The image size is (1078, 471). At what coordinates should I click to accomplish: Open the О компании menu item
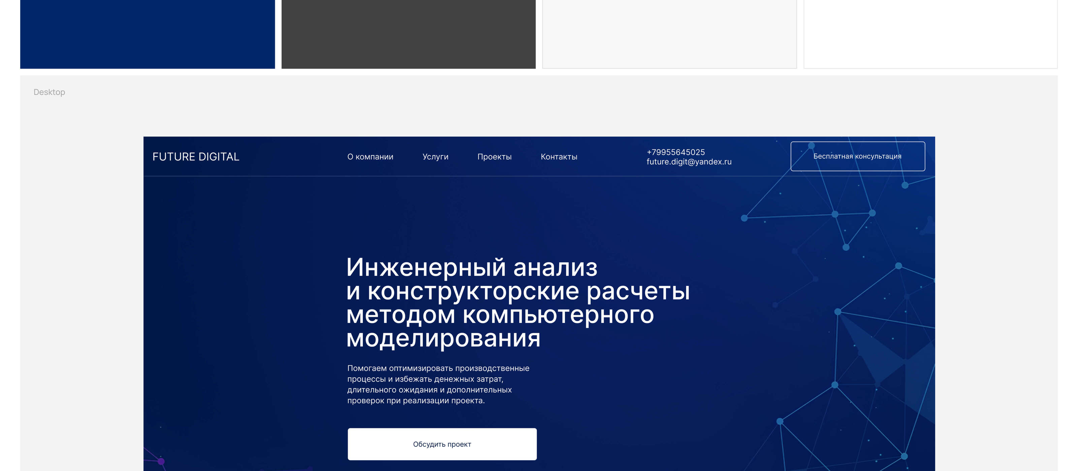click(370, 157)
